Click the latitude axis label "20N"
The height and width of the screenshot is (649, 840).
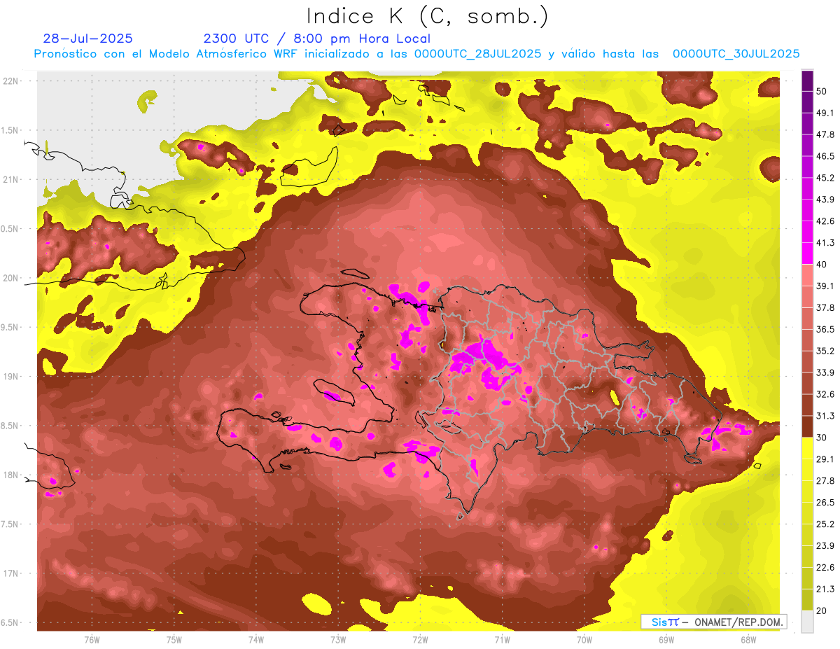click(x=11, y=279)
